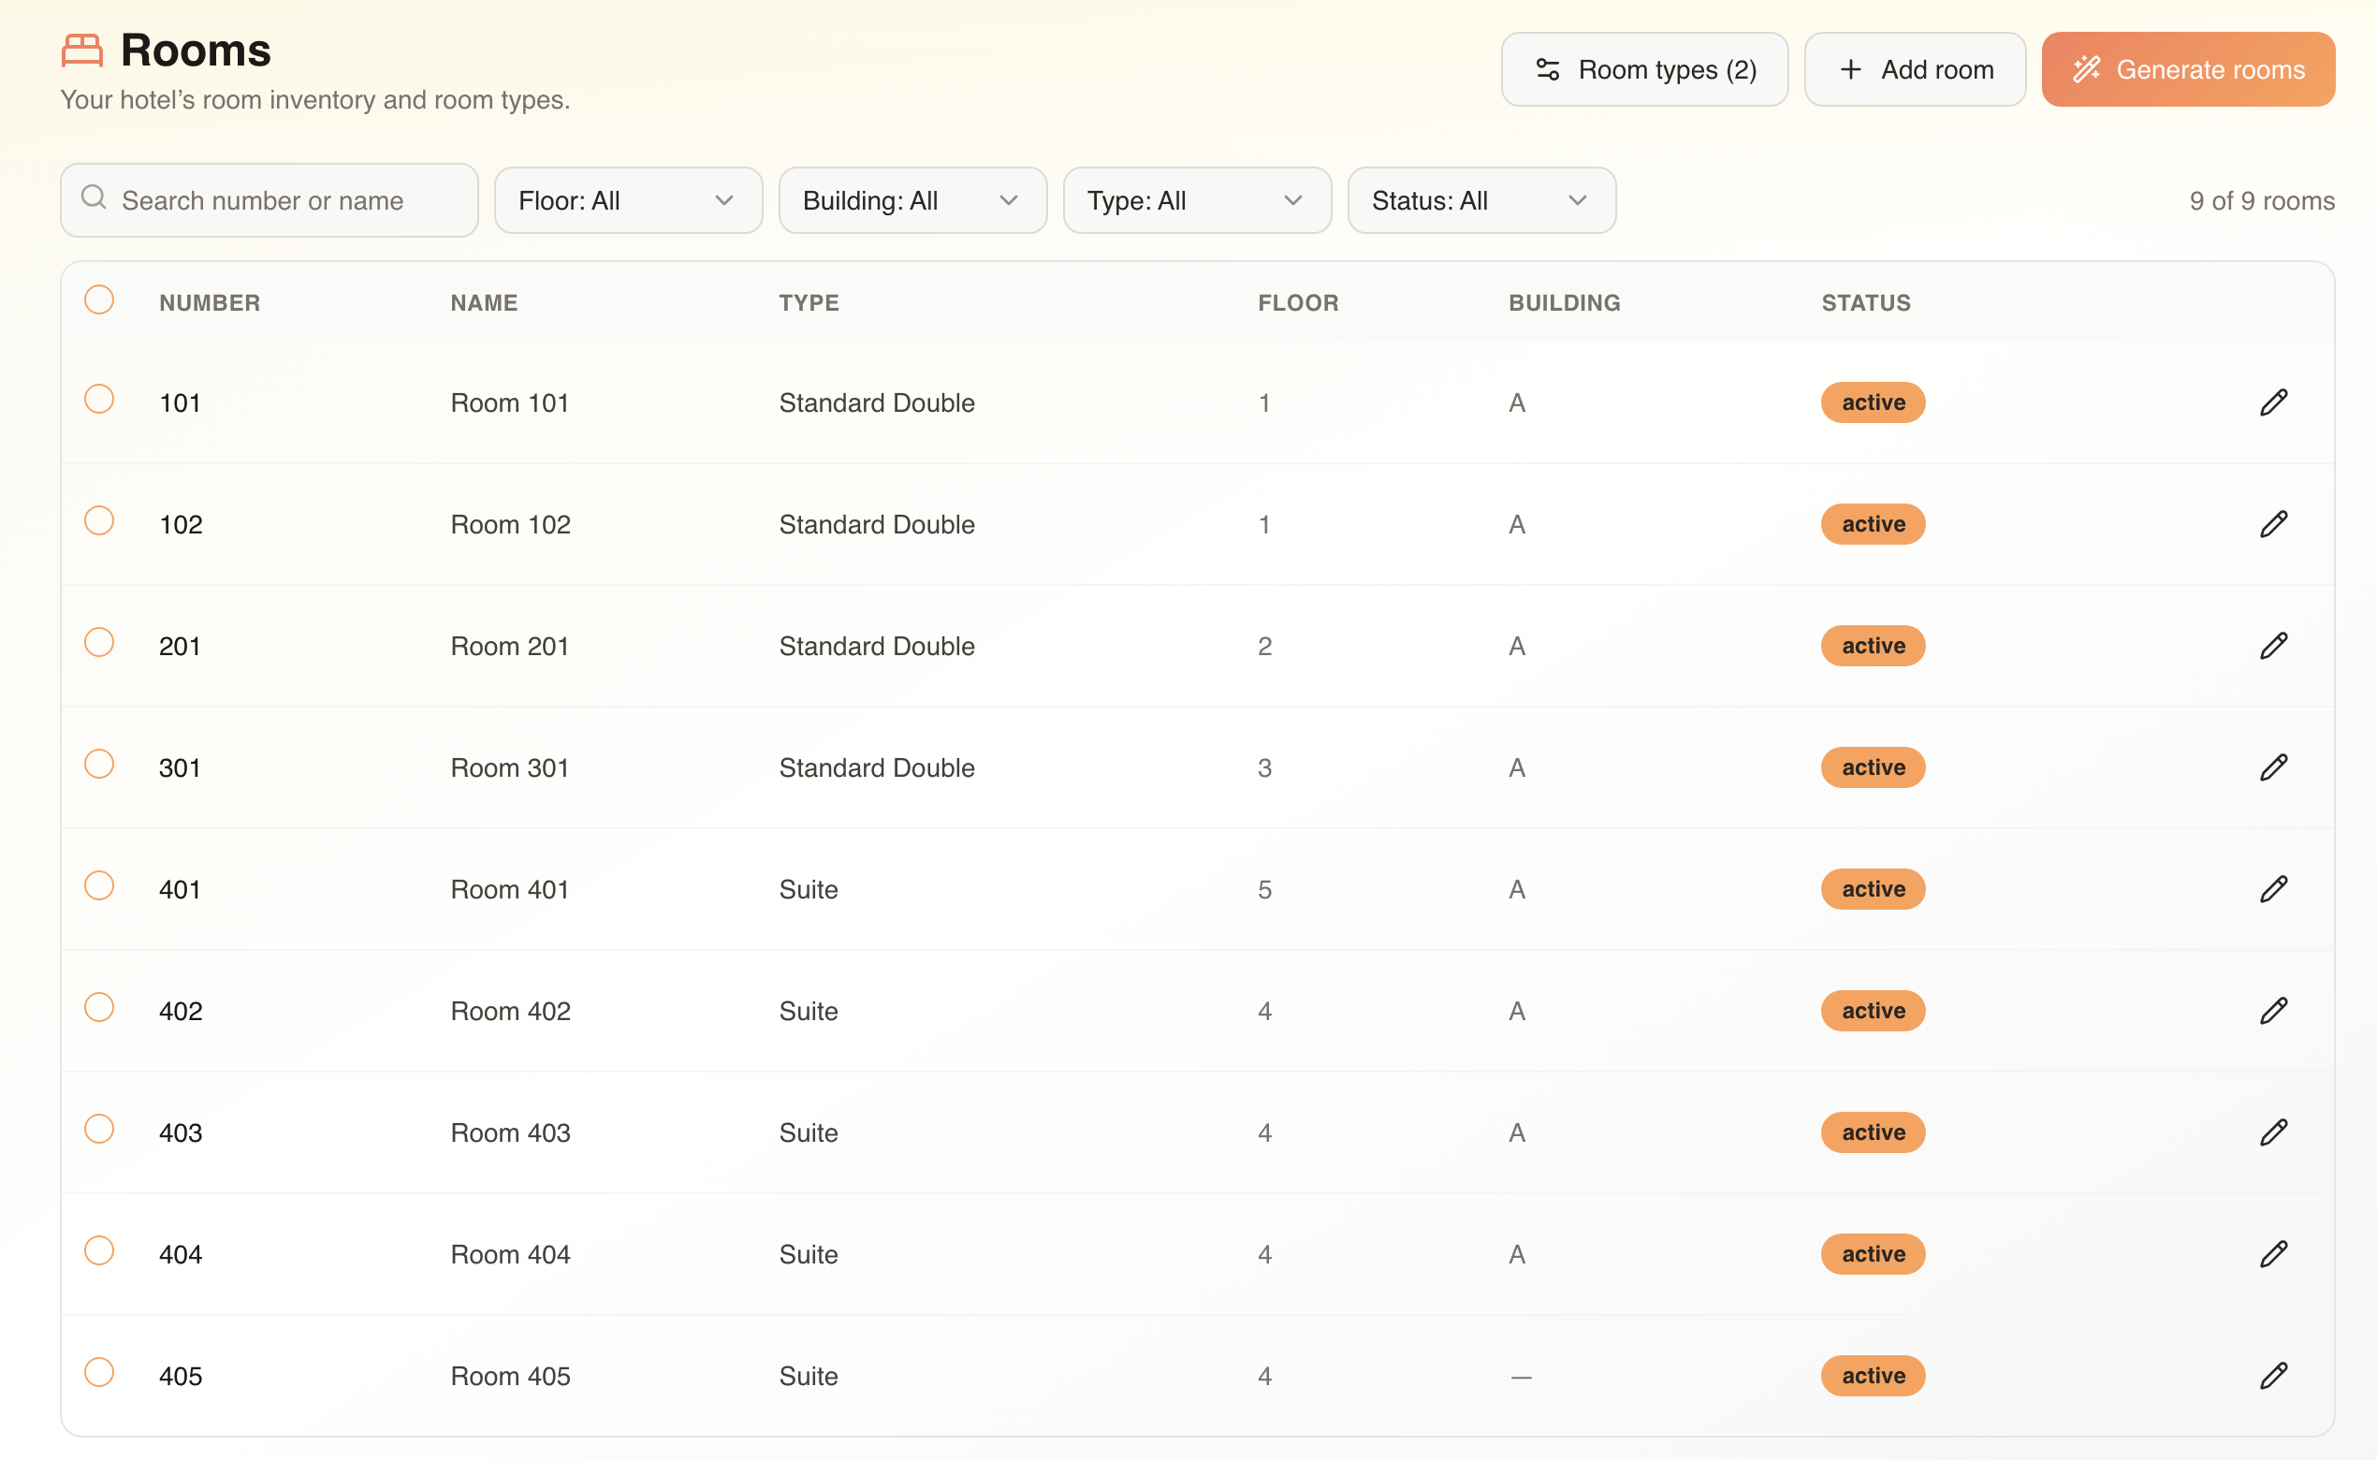
Task: Edit room 101 with pencil icon
Action: click(x=2273, y=402)
